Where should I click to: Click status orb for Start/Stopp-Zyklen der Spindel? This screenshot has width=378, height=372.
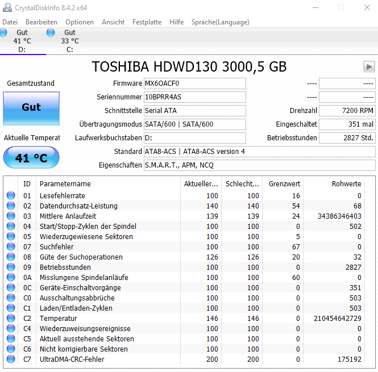[11, 226]
